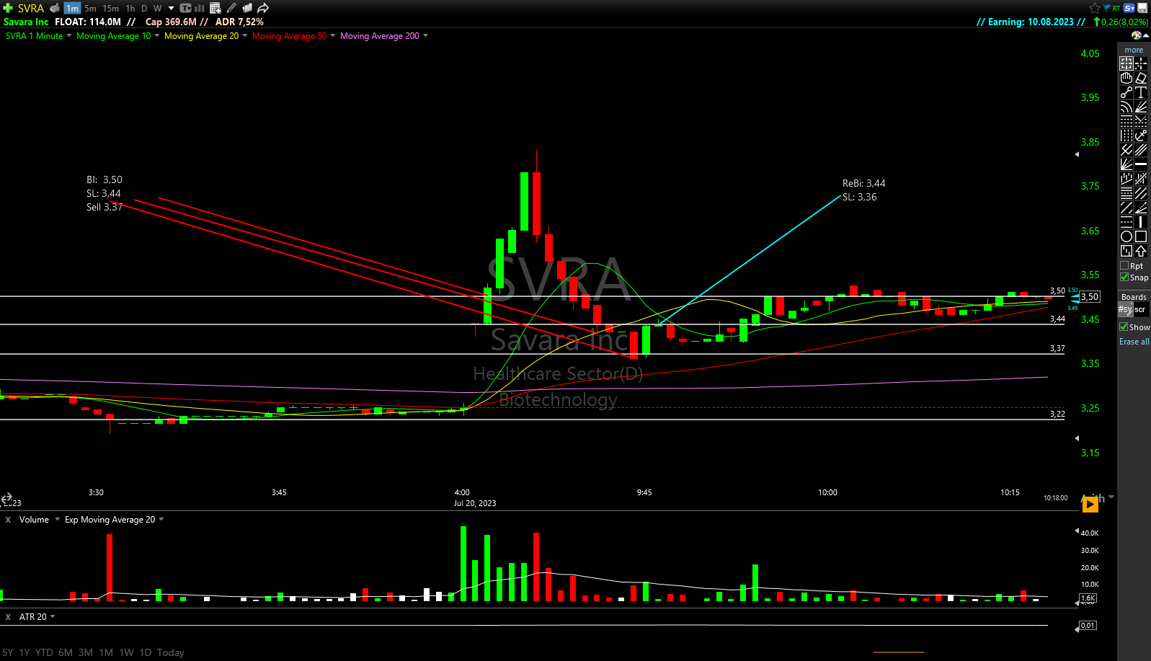Click the SVRA ticker symbol field
Viewport: 1151px width, 661px height.
pos(30,9)
